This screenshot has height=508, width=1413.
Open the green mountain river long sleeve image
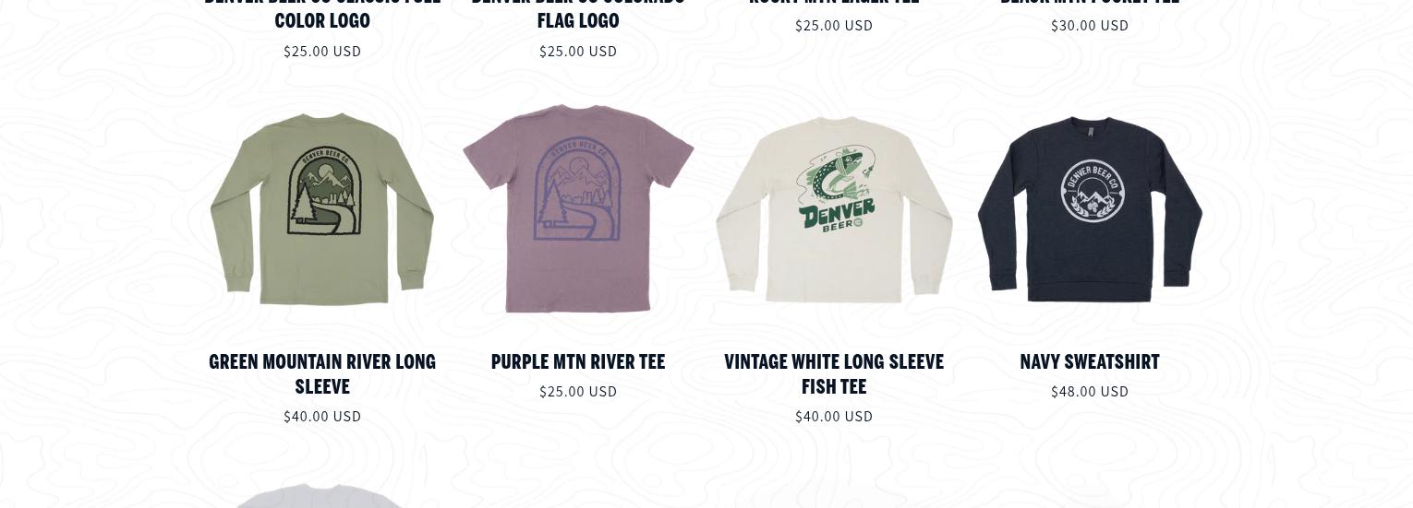click(322, 209)
